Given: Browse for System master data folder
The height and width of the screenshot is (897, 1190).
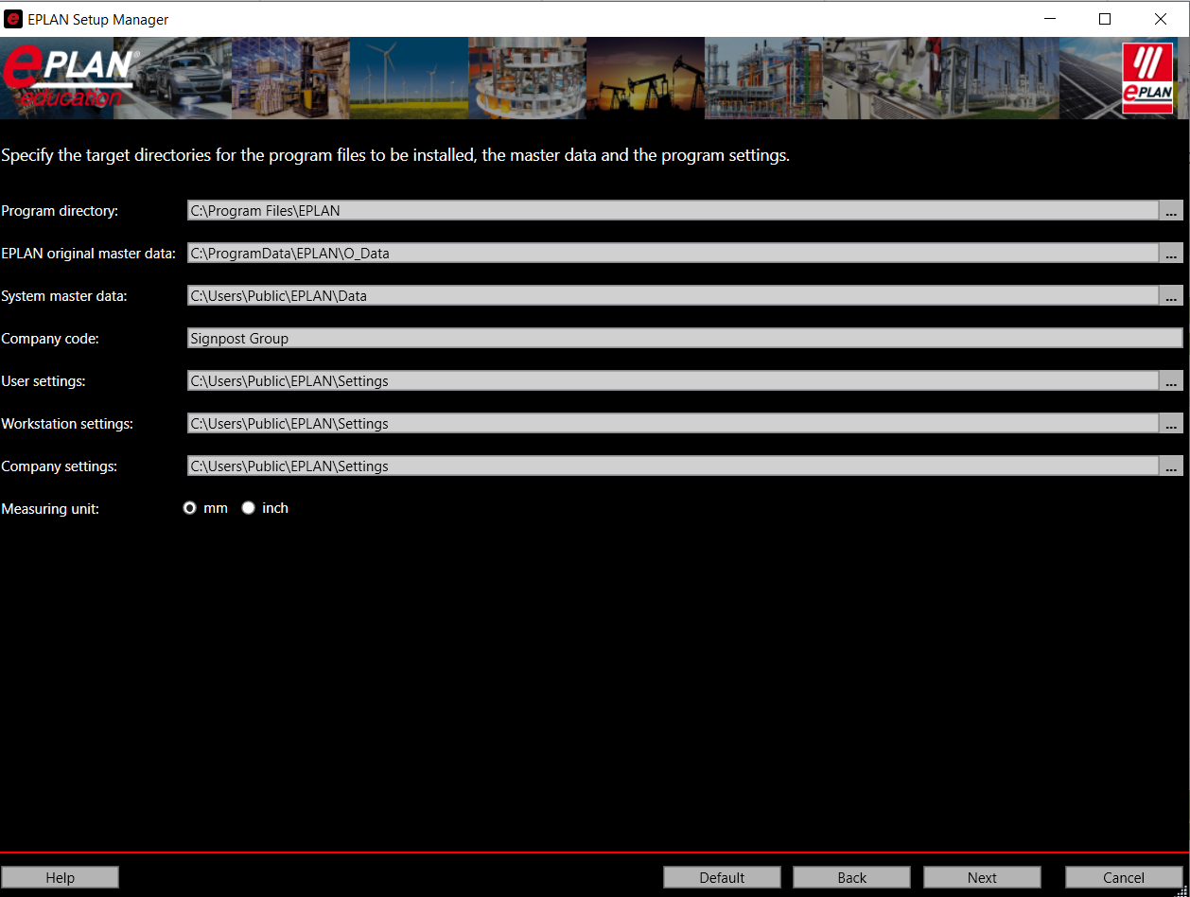Looking at the screenshot, I should (x=1171, y=296).
